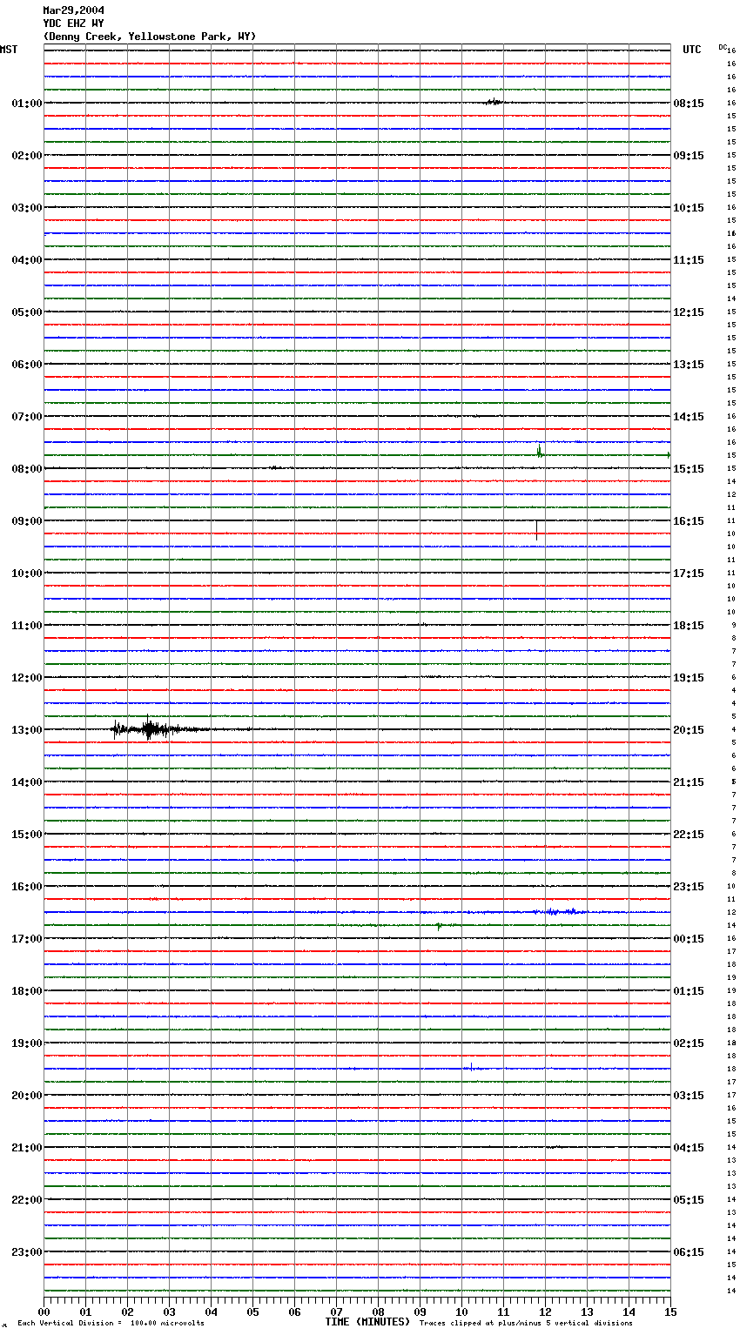The height and width of the screenshot is (1335, 740).
Task: Click the 13:00 MST time label
Action: [27, 730]
